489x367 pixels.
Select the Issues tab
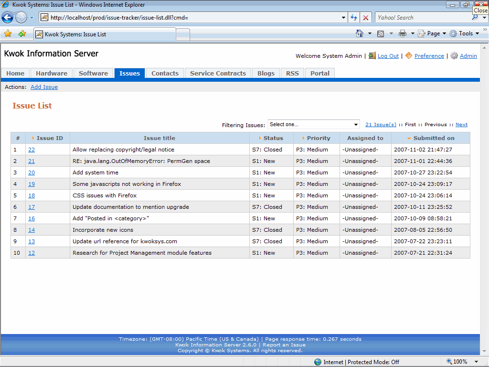point(129,73)
